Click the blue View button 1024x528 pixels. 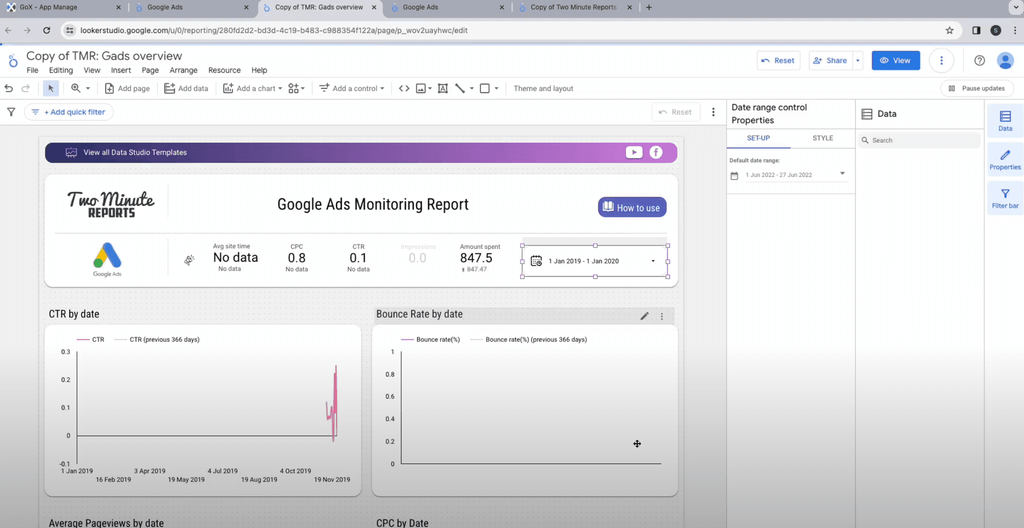pos(895,61)
